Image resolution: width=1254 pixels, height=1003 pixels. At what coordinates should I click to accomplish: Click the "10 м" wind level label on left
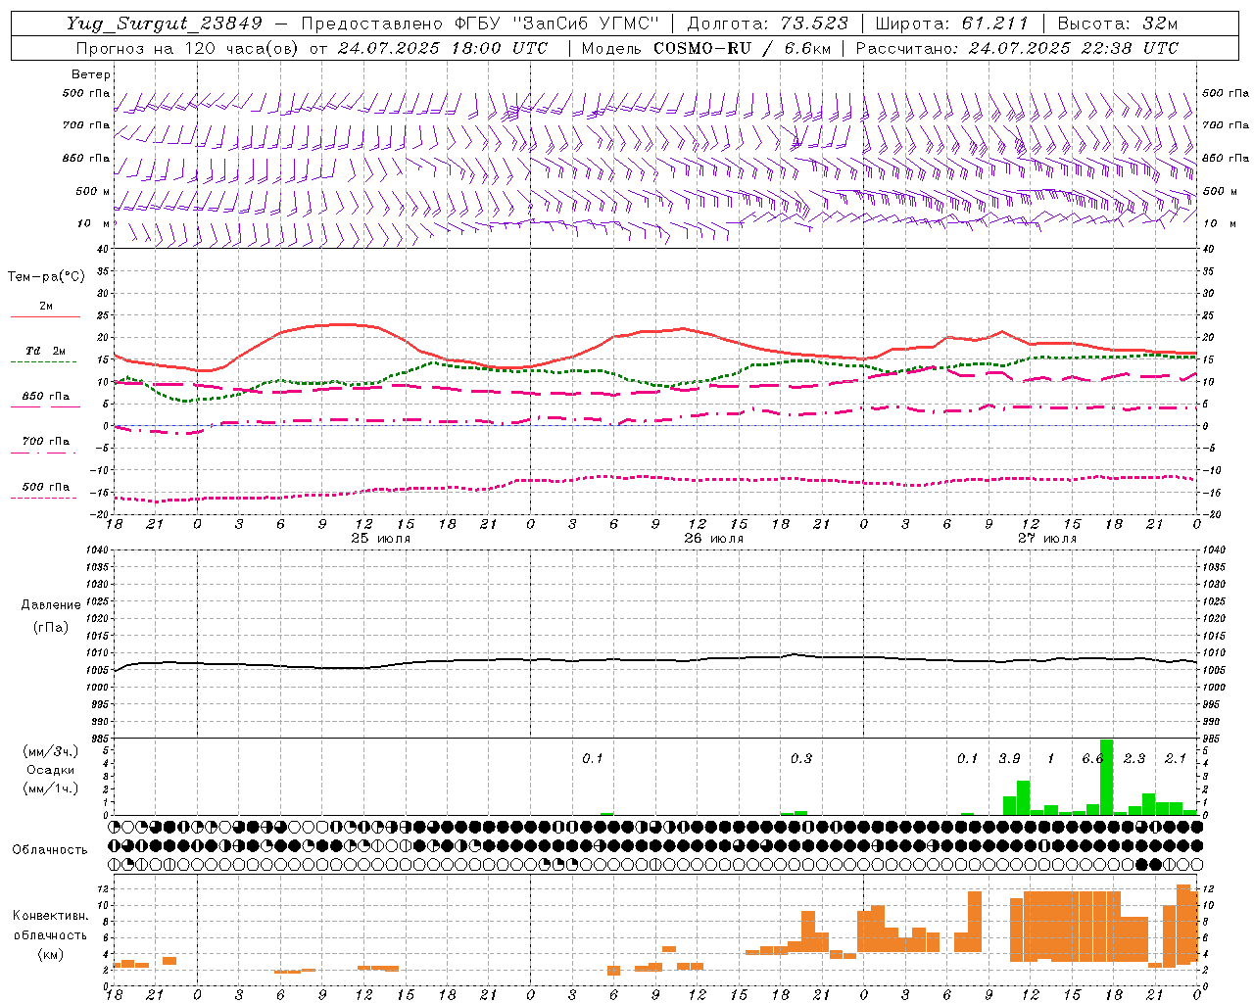(93, 223)
